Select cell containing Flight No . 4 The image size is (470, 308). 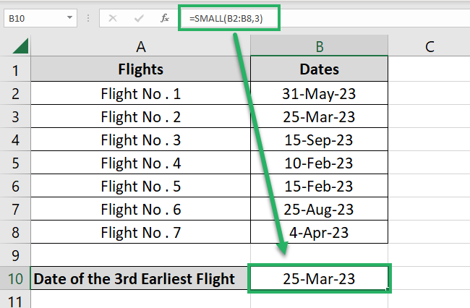coord(141,163)
